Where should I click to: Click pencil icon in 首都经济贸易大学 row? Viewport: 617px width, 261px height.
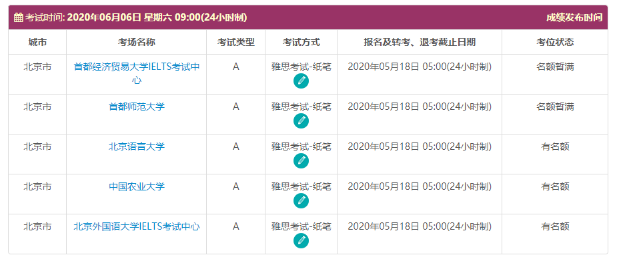tap(301, 81)
